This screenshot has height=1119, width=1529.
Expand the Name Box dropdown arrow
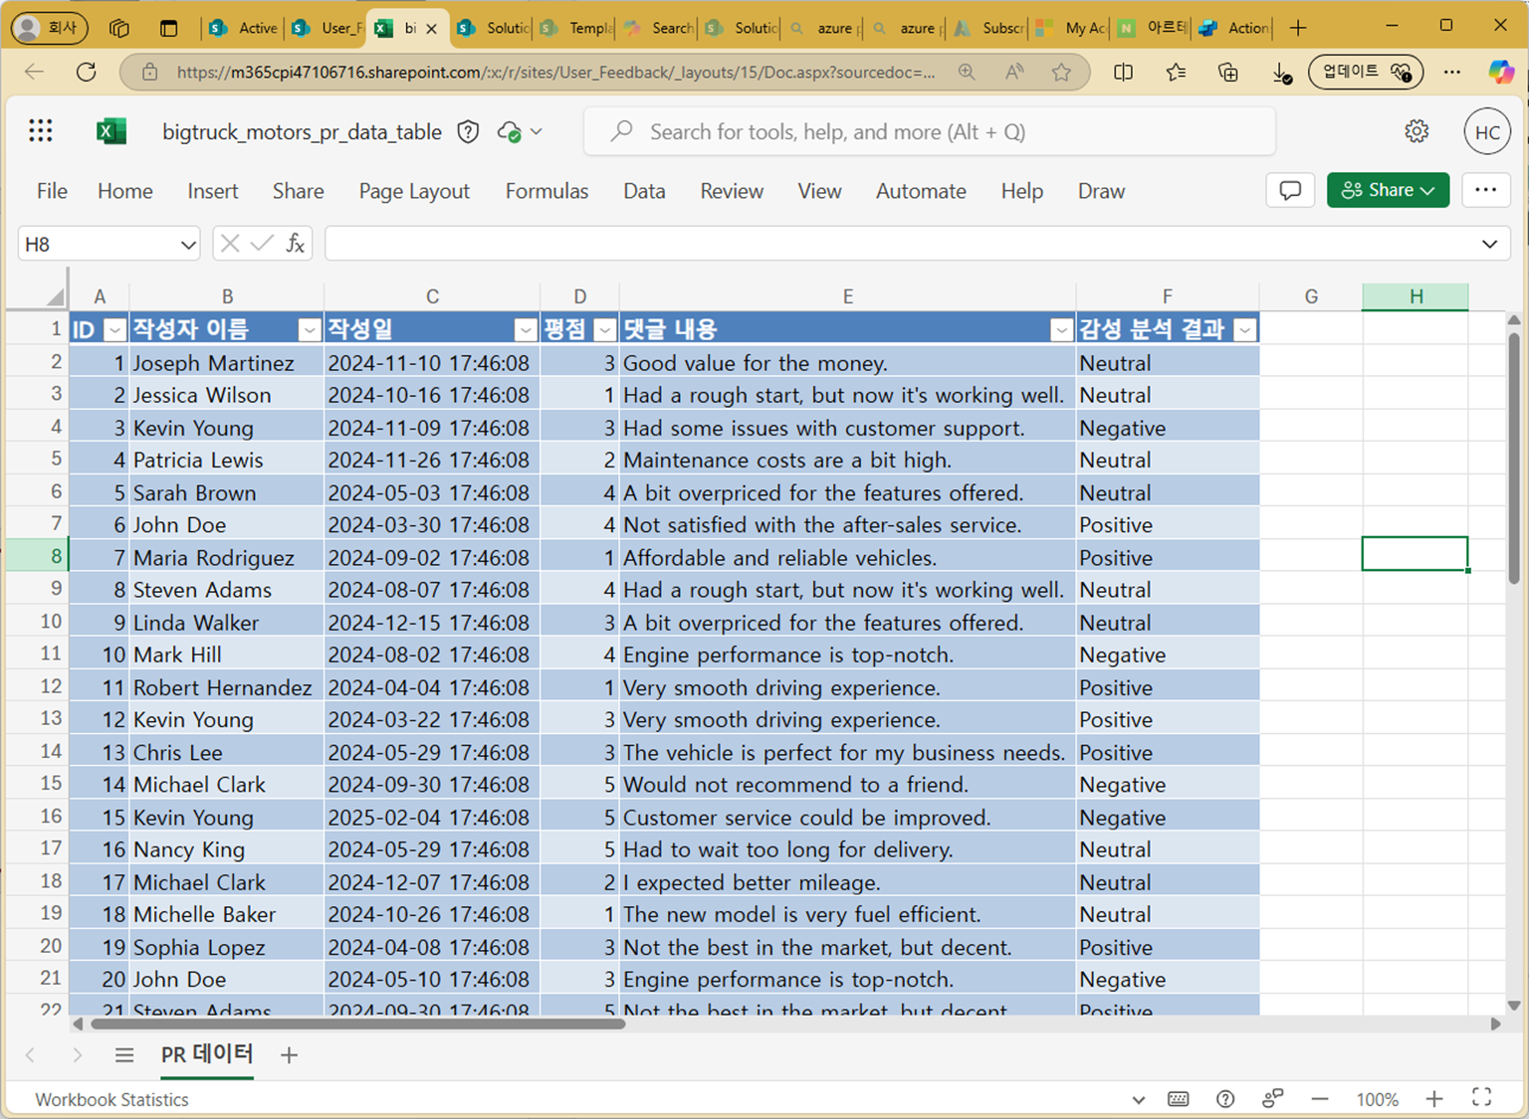[187, 245]
